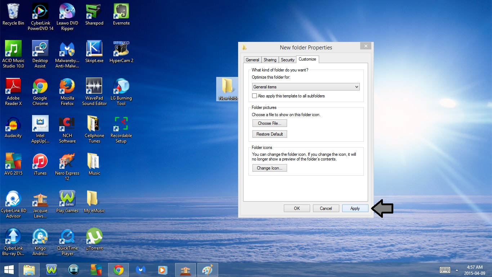Expand the General items dropdown

click(306, 87)
